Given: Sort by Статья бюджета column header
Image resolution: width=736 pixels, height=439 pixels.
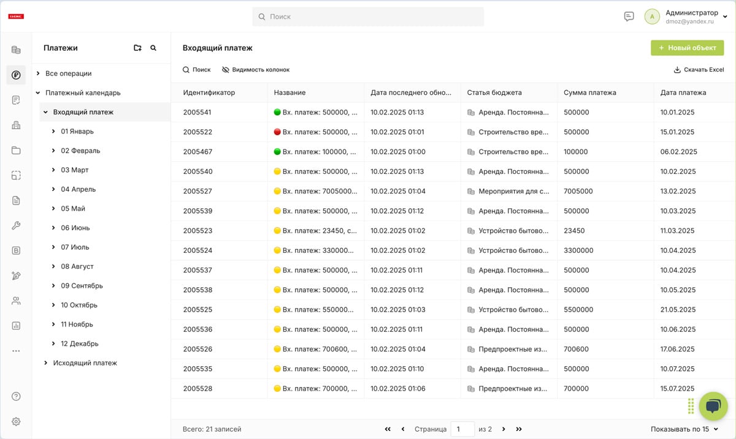Looking at the screenshot, I should 494,92.
